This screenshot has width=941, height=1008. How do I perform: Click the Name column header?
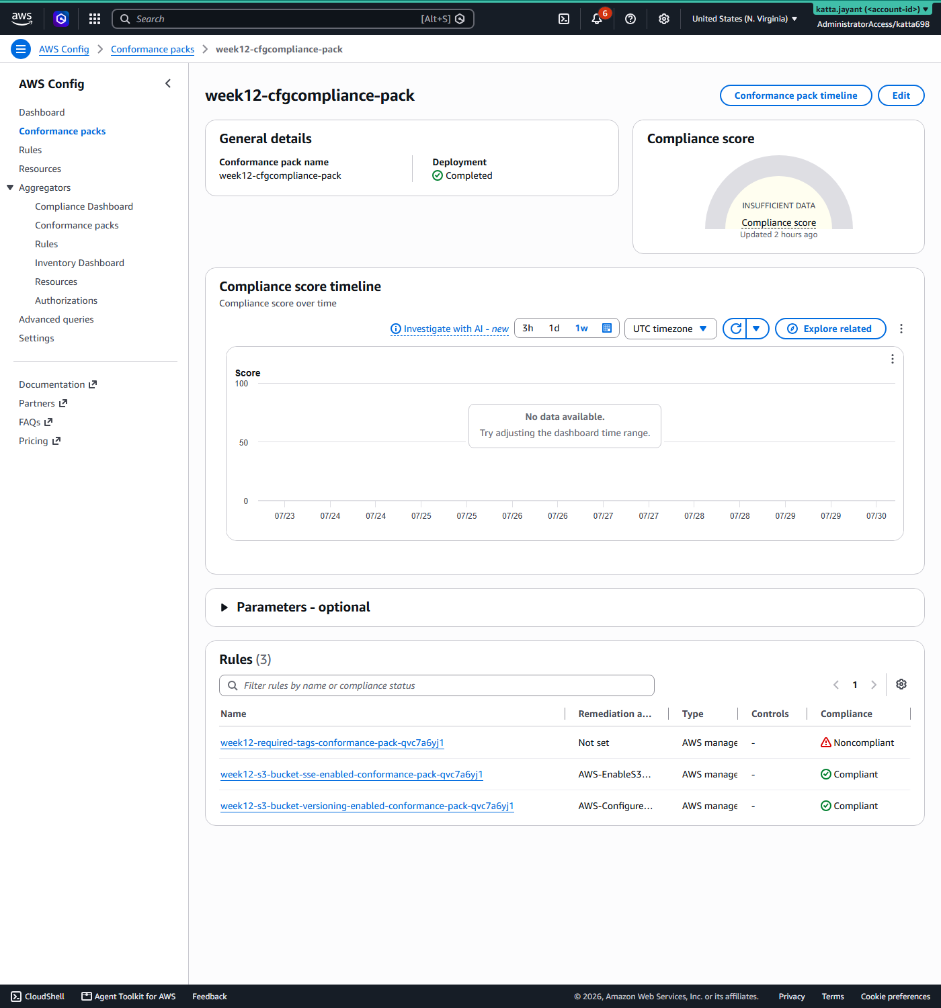pyautogui.click(x=233, y=714)
